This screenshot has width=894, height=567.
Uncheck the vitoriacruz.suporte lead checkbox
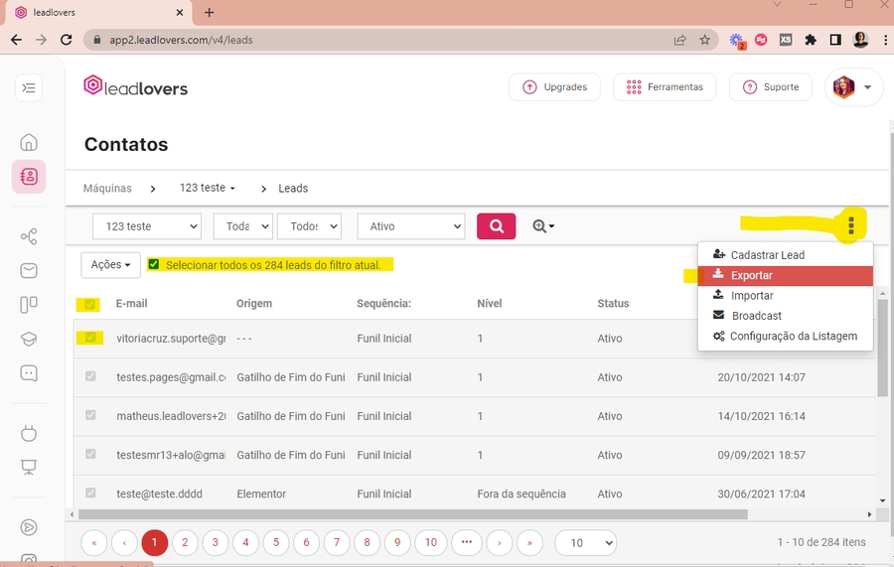(x=91, y=339)
